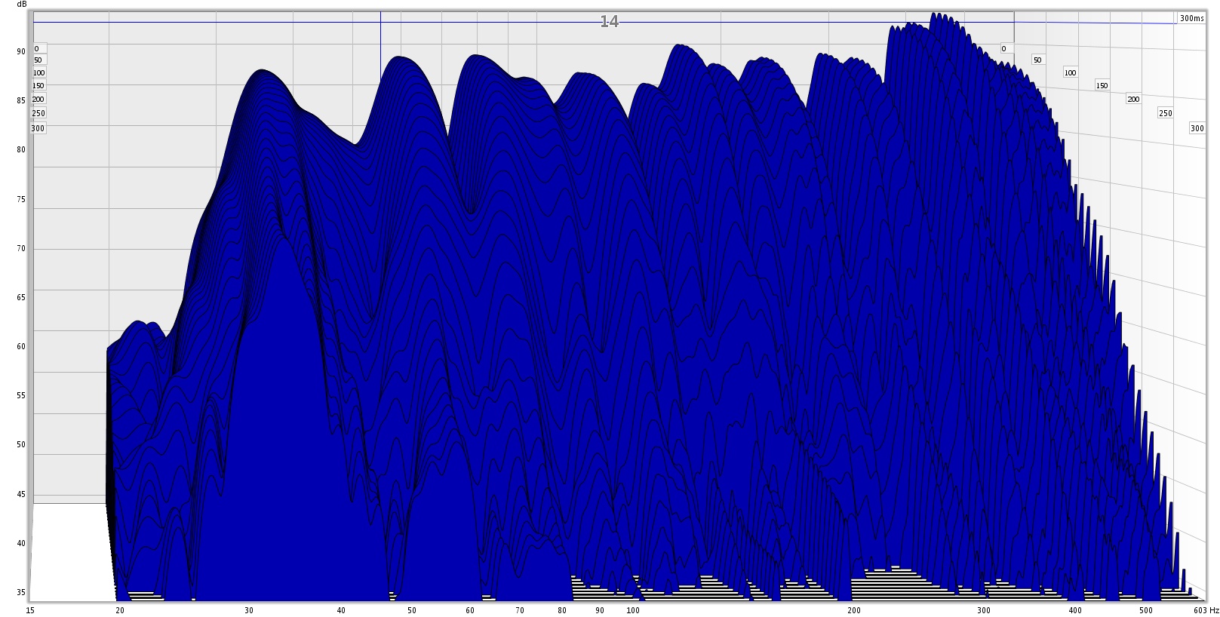Select the 85 dB vertical axis label

(x=21, y=100)
